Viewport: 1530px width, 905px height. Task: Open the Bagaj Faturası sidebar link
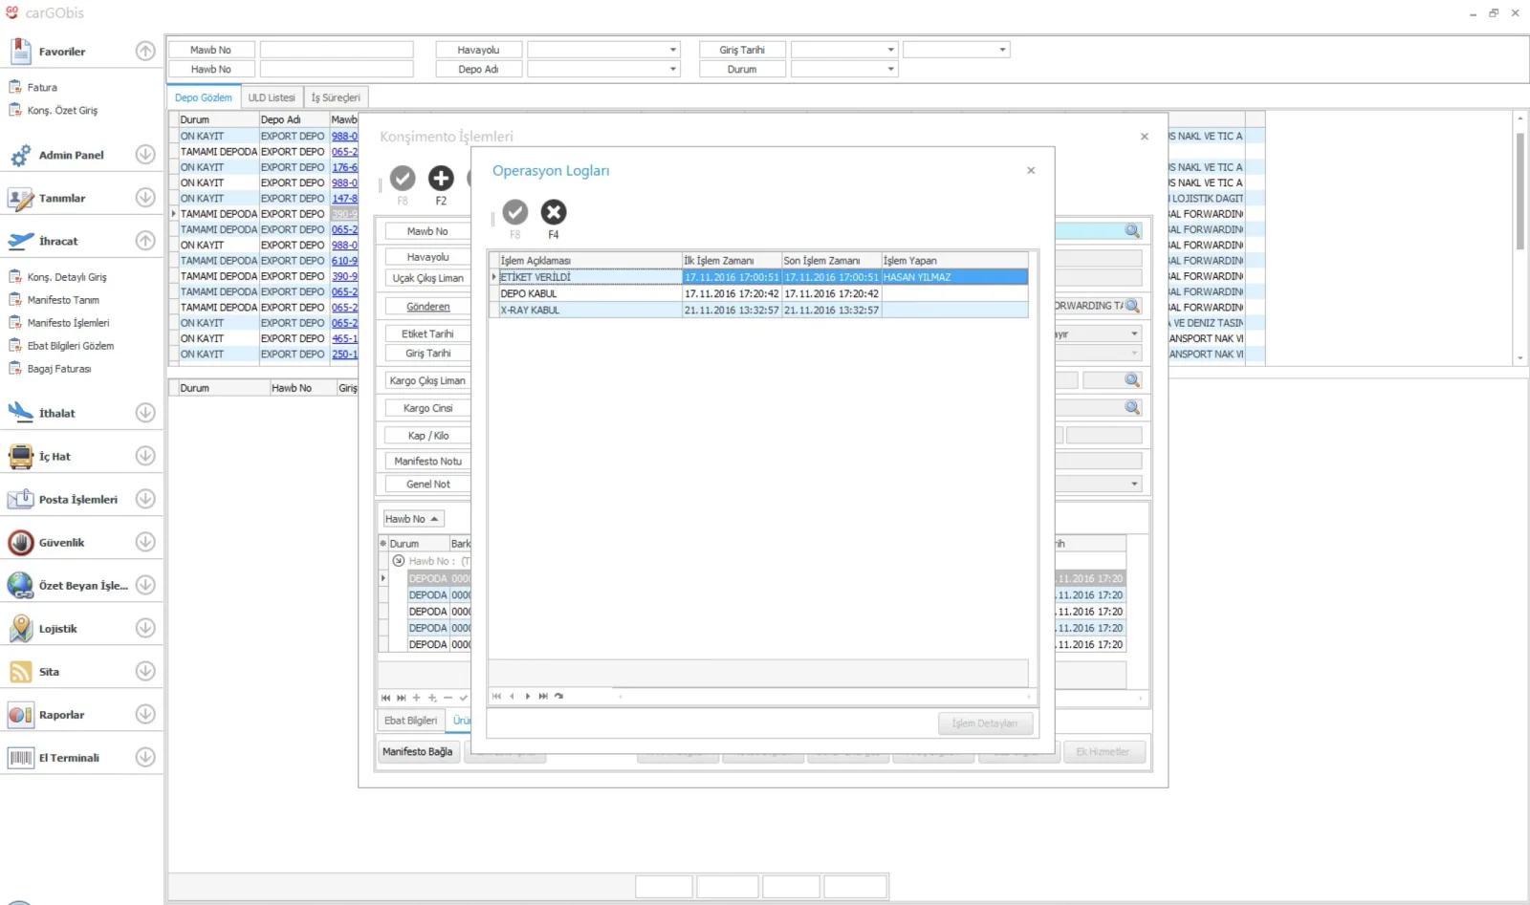(59, 369)
